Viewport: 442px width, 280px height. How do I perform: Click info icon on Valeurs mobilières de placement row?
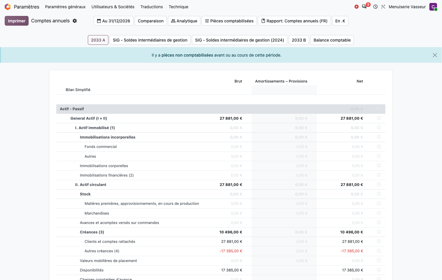(x=379, y=261)
